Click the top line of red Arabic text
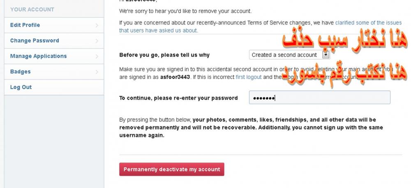This screenshot has width=411, height=188. (344, 42)
